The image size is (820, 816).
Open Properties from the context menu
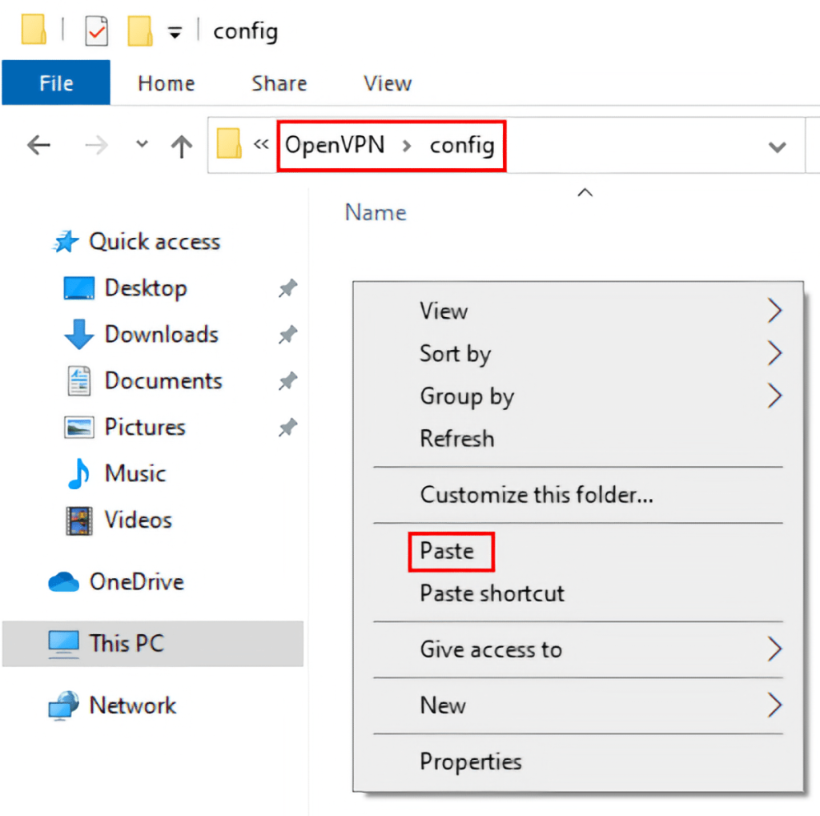pos(578,762)
